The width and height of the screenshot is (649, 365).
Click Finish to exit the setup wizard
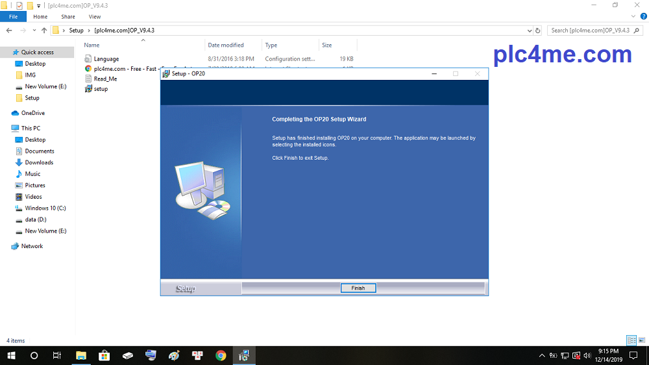click(x=358, y=288)
